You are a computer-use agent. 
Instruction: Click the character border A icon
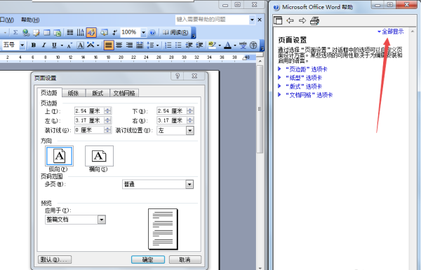[x=80, y=45]
